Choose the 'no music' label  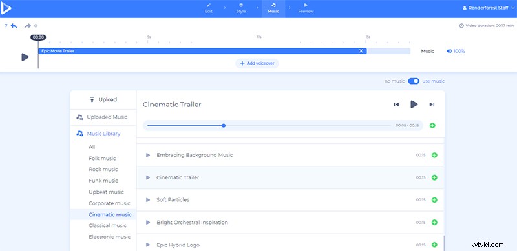[x=394, y=81]
